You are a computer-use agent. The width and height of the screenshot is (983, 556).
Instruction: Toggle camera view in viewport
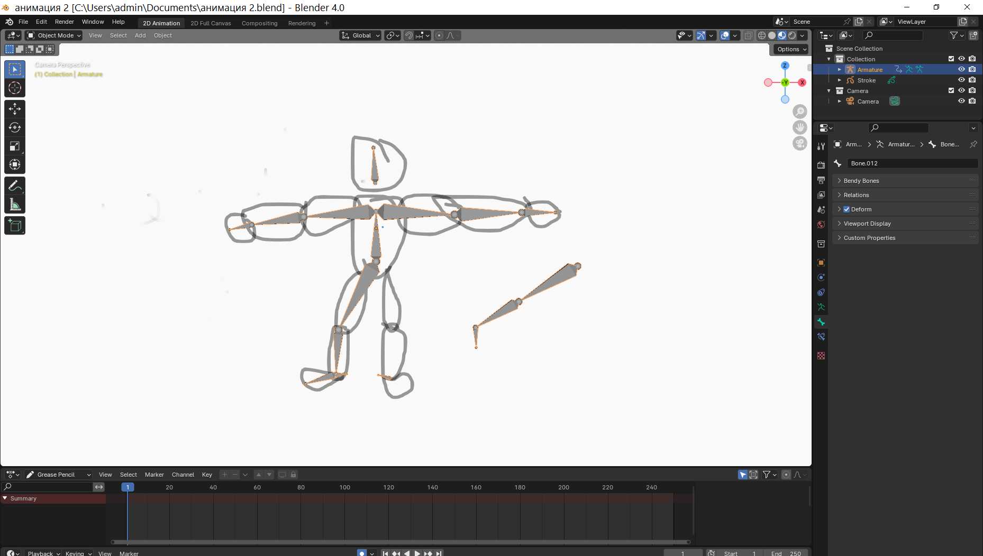click(799, 143)
